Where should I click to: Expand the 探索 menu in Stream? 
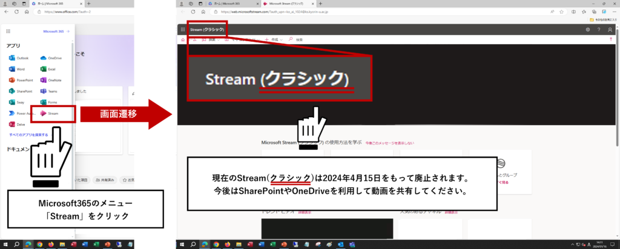[211, 40]
